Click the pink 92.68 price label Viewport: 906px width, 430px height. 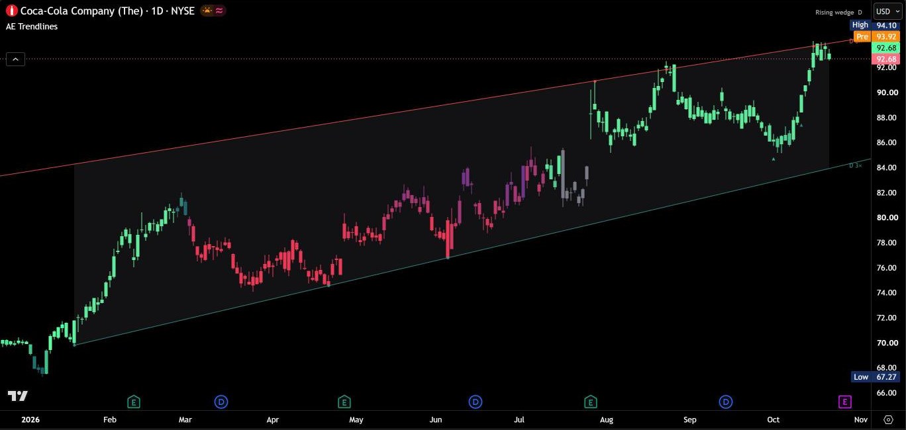pyautogui.click(x=886, y=59)
